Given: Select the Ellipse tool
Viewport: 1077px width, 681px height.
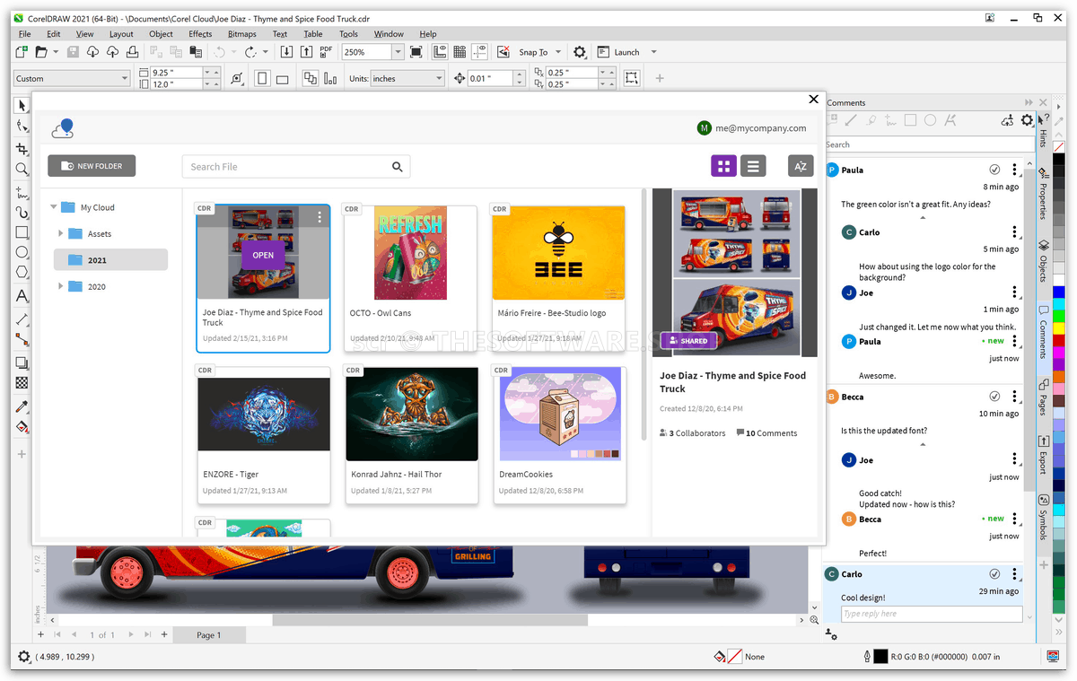Looking at the screenshot, I should [22, 254].
